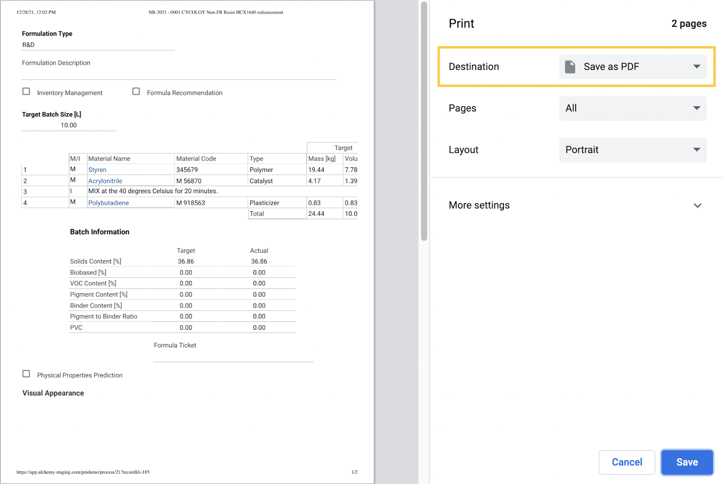The height and width of the screenshot is (484, 723).
Task: Click the Mass value 4.17
Action: (x=315, y=181)
